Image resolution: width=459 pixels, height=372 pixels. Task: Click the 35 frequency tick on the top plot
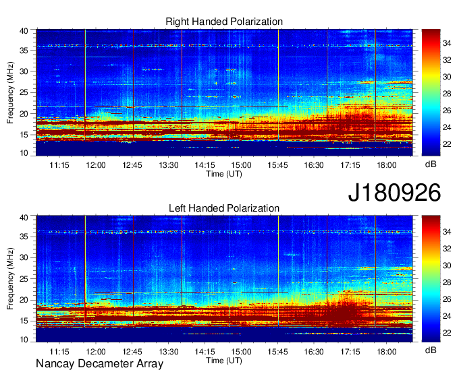(x=24, y=51)
